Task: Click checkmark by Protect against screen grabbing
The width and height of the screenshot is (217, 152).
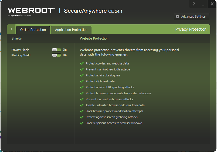Action: coord(82,117)
